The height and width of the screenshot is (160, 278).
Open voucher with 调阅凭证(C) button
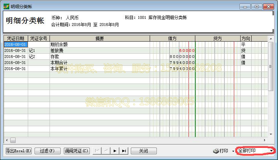click(76, 151)
